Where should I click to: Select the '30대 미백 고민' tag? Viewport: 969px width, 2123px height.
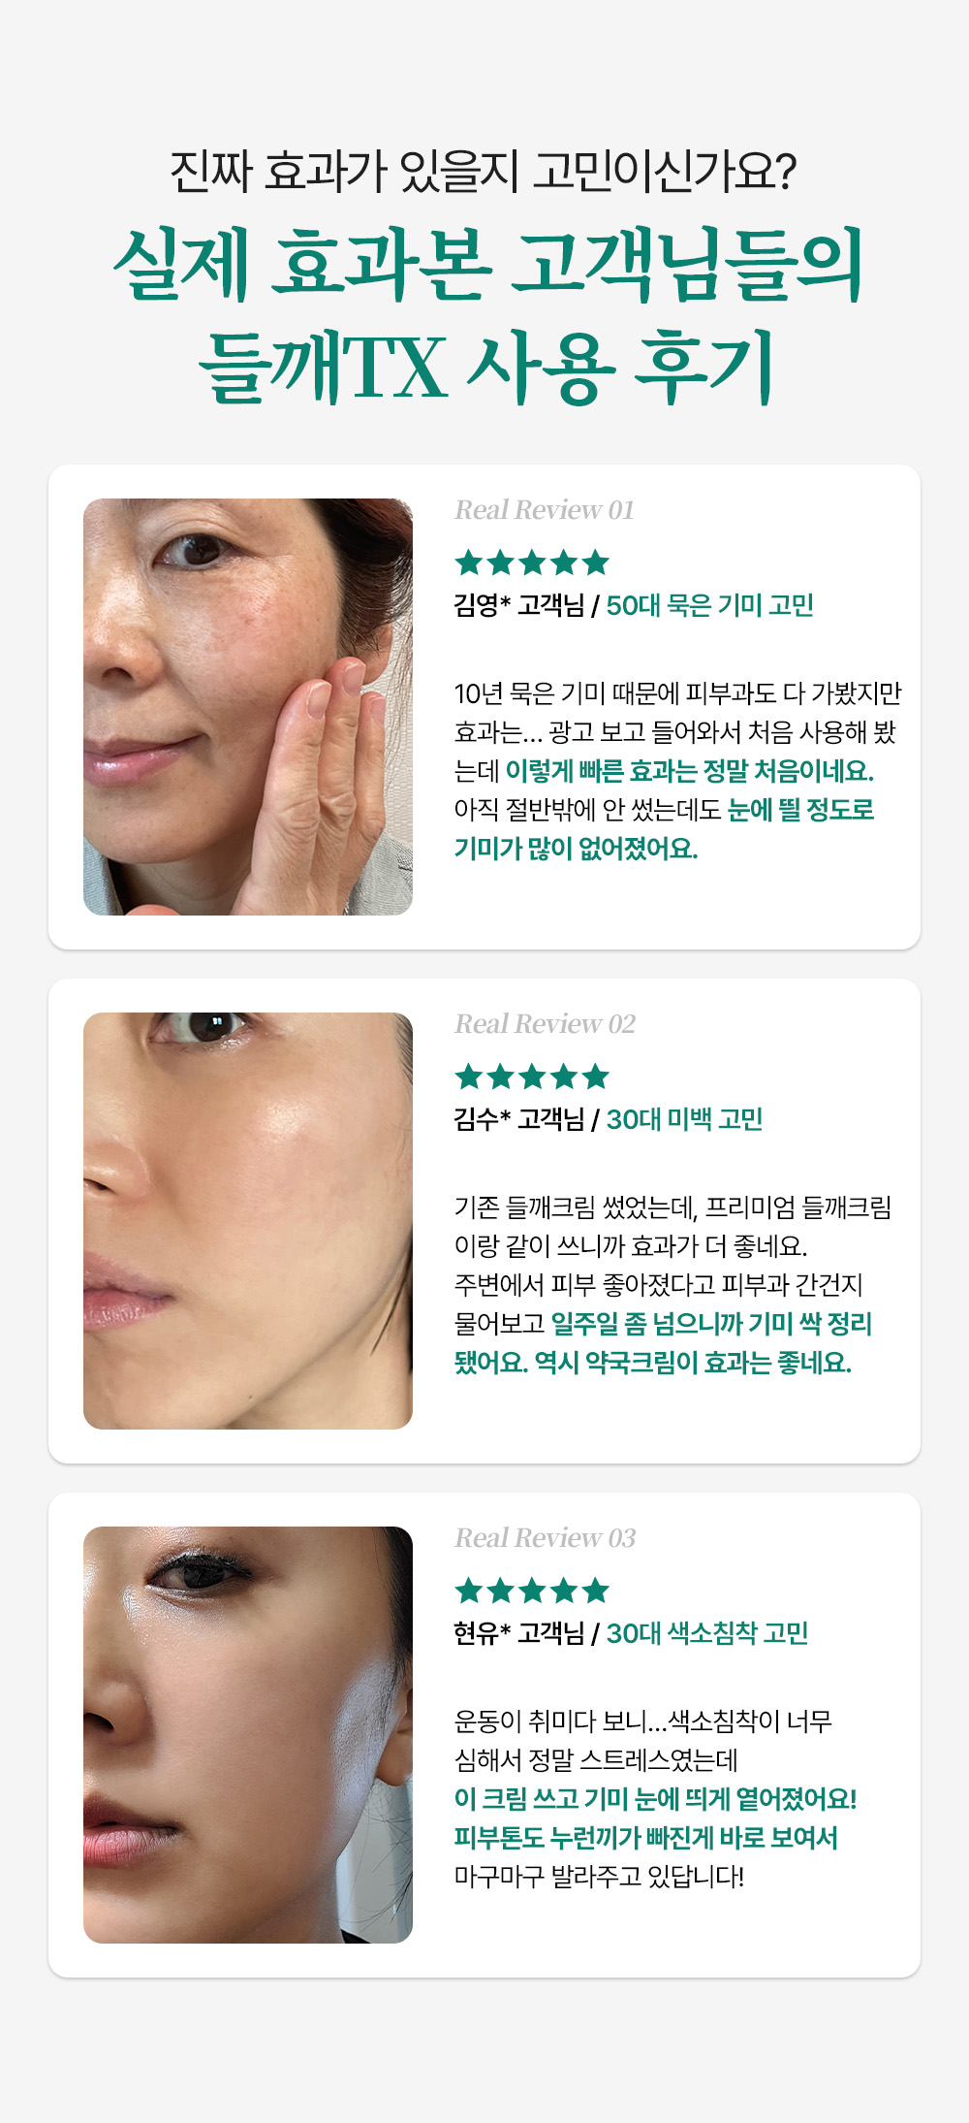[x=685, y=1120]
